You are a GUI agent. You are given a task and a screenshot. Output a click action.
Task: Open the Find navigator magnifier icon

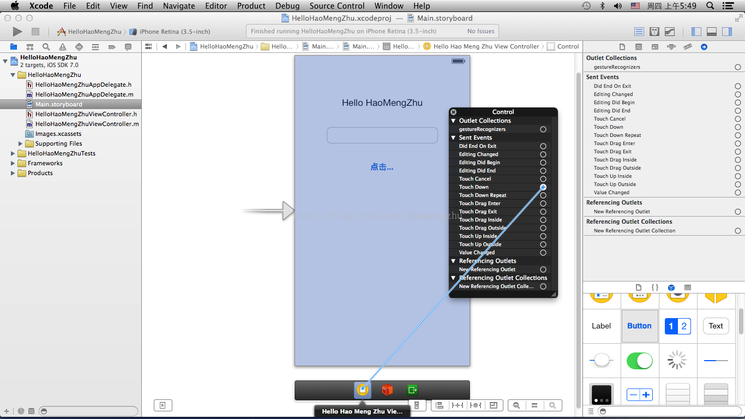coord(46,47)
